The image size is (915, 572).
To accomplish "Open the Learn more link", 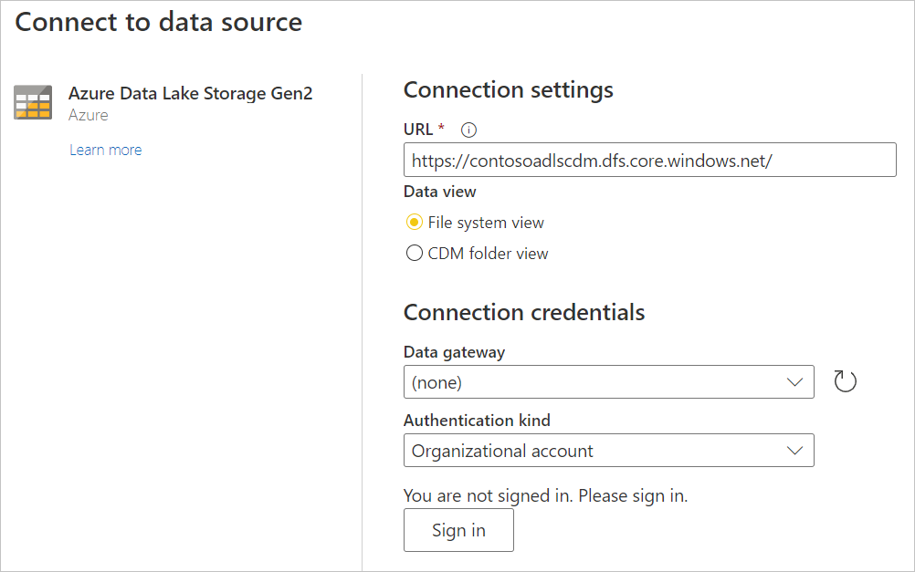I will 105,149.
